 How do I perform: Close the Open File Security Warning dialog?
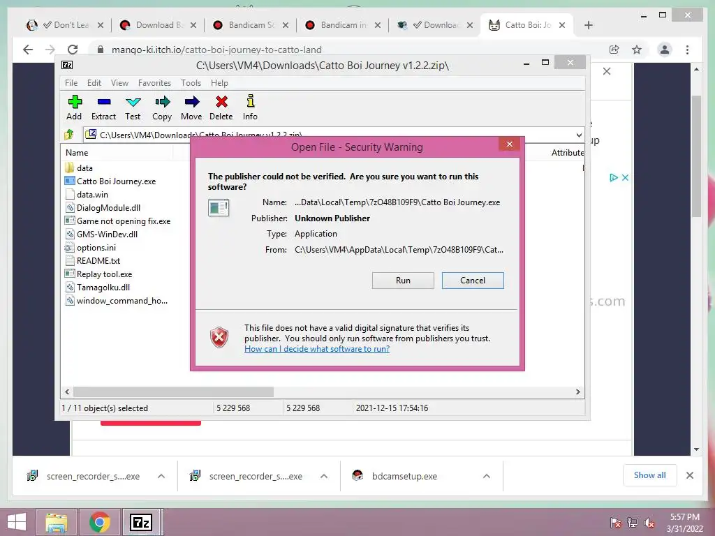(510, 144)
